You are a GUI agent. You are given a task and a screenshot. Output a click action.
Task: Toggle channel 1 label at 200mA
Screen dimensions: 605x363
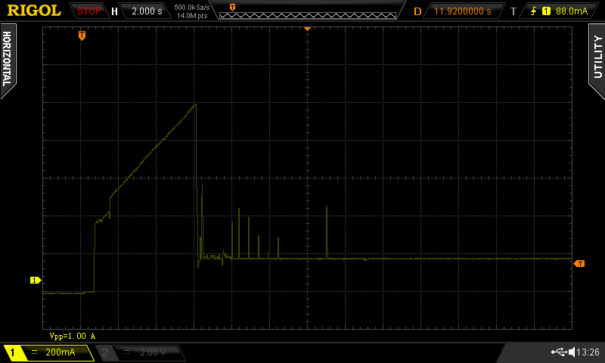[49, 352]
